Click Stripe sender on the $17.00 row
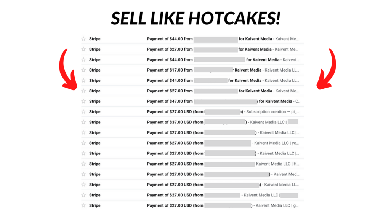 click(x=95, y=70)
